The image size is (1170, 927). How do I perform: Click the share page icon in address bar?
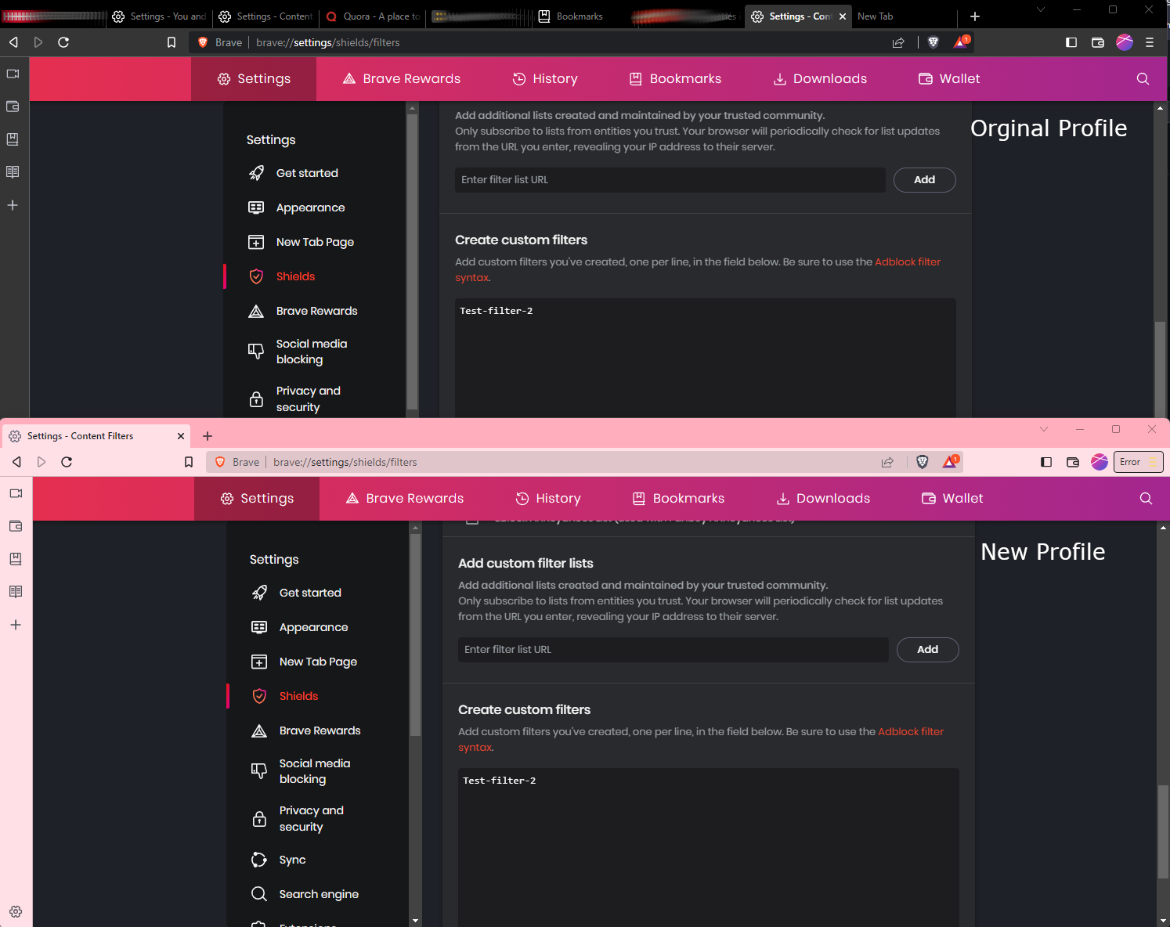coord(898,42)
